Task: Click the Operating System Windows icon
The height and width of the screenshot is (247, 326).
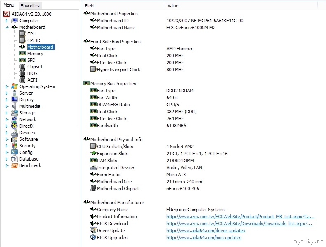Action: (x=14, y=86)
